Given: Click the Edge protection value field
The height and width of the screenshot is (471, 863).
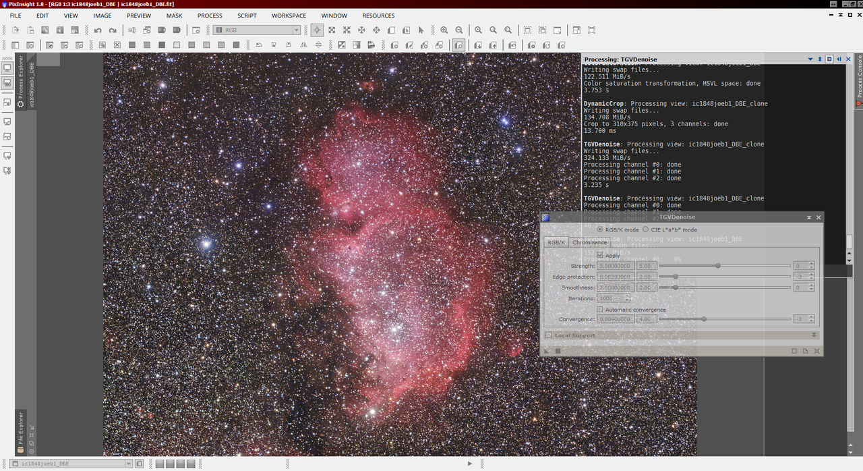Looking at the screenshot, I should click(616, 277).
